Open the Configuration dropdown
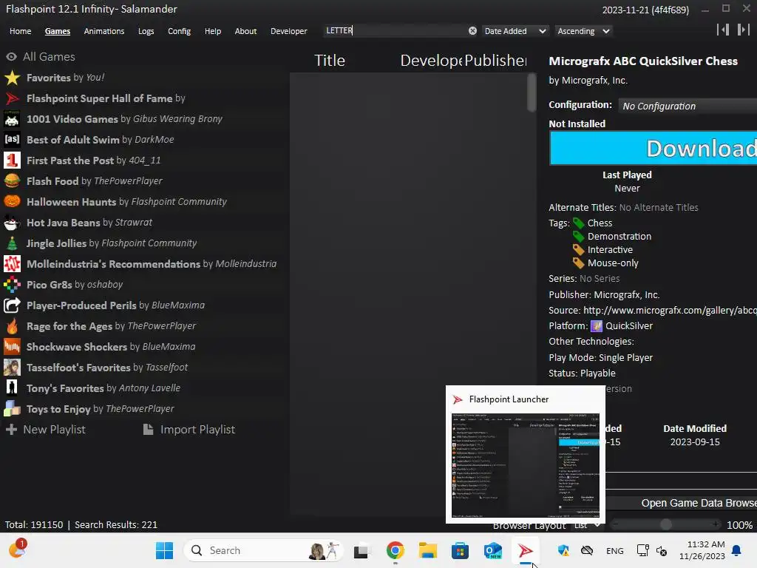Viewport: 757px width, 568px height. [x=688, y=106]
